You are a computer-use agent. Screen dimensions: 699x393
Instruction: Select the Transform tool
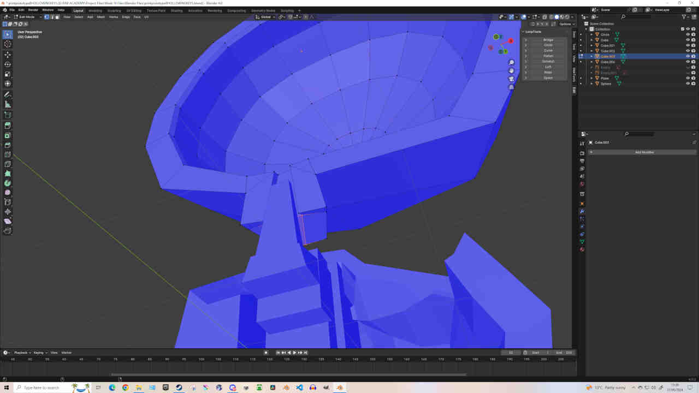pyautogui.click(x=8, y=84)
